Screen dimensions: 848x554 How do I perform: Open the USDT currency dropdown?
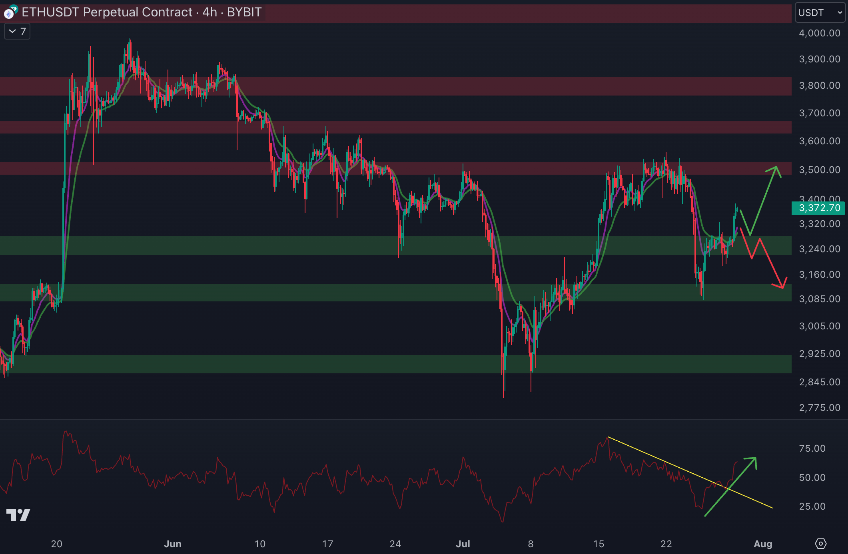click(x=821, y=13)
